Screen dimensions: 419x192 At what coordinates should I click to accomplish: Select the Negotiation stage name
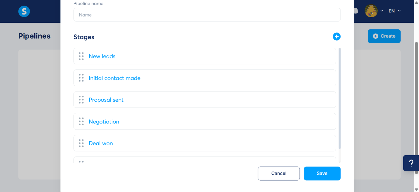(x=104, y=121)
